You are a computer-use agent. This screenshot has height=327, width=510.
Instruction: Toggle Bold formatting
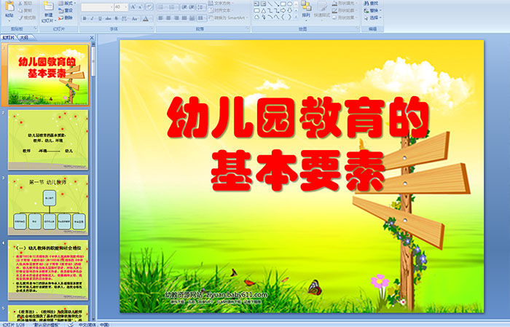(x=85, y=18)
